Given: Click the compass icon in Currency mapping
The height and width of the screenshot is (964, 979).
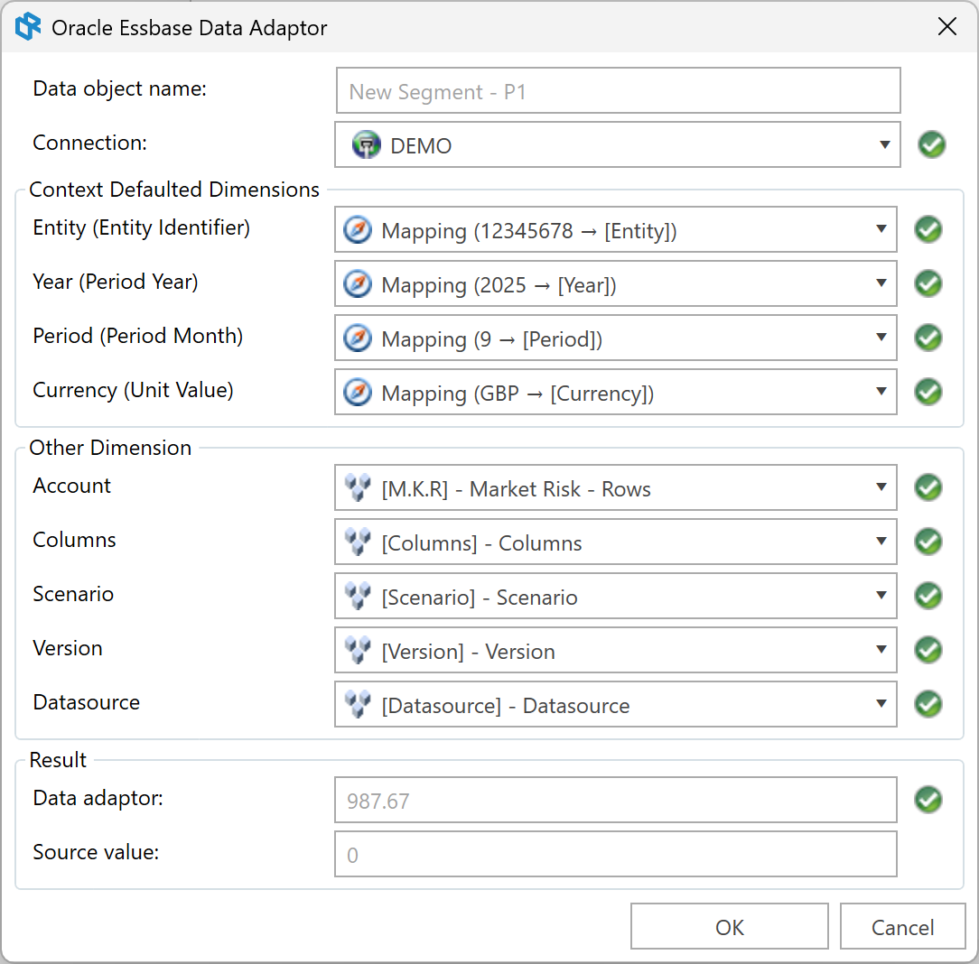Looking at the screenshot, I should tap(358, 393).
